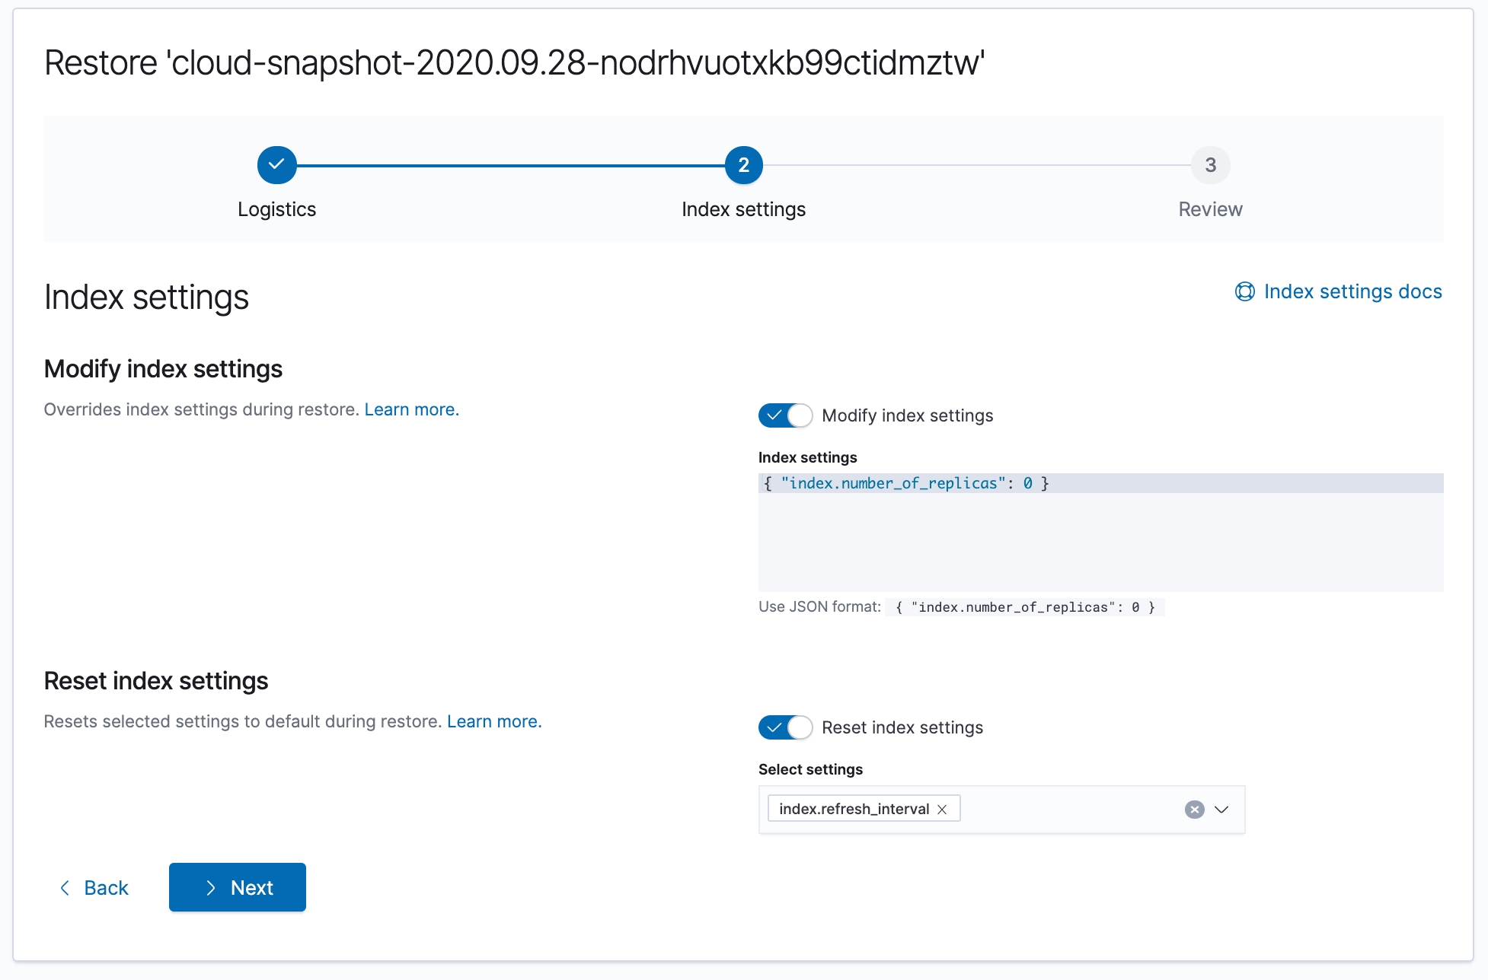Disable the Modify index settings switch

[785, 415]
